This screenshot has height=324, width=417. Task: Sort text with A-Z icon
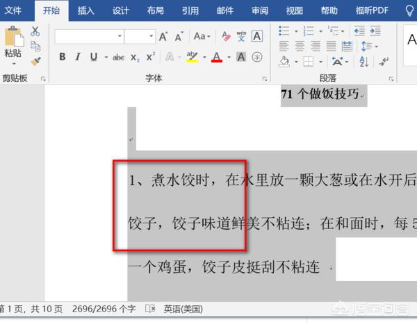pyautogui.click(x=363, y=62)
